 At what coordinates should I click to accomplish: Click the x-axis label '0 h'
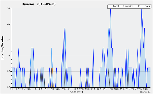click(x=12, y=89)
